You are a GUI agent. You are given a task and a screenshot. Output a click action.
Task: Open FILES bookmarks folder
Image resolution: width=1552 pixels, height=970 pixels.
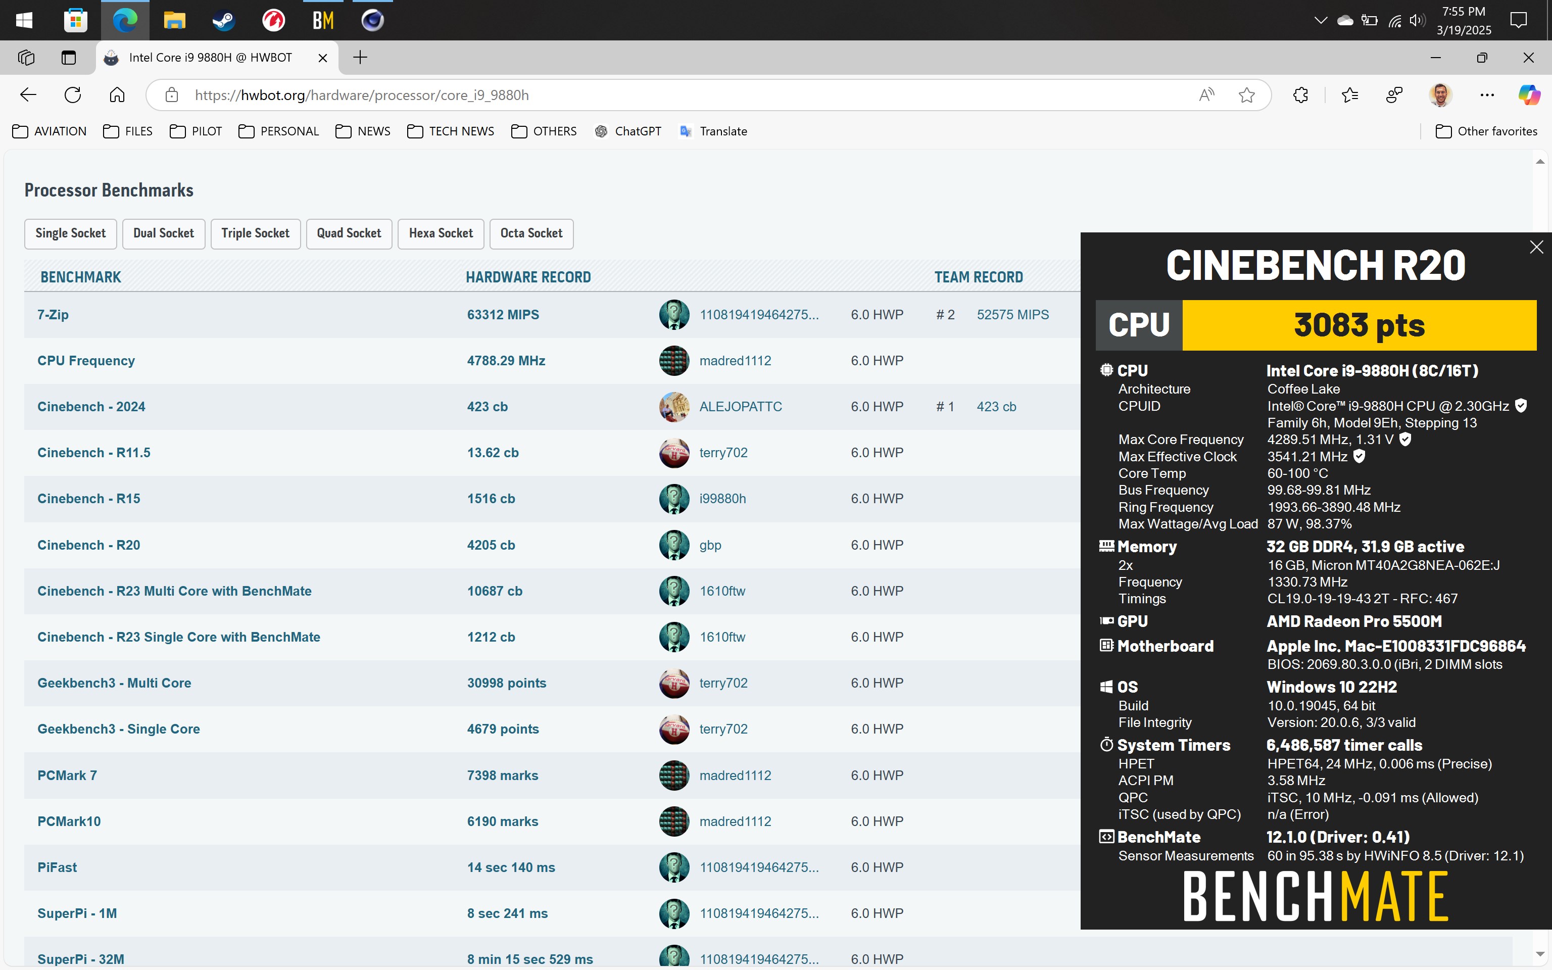[128, 131]
